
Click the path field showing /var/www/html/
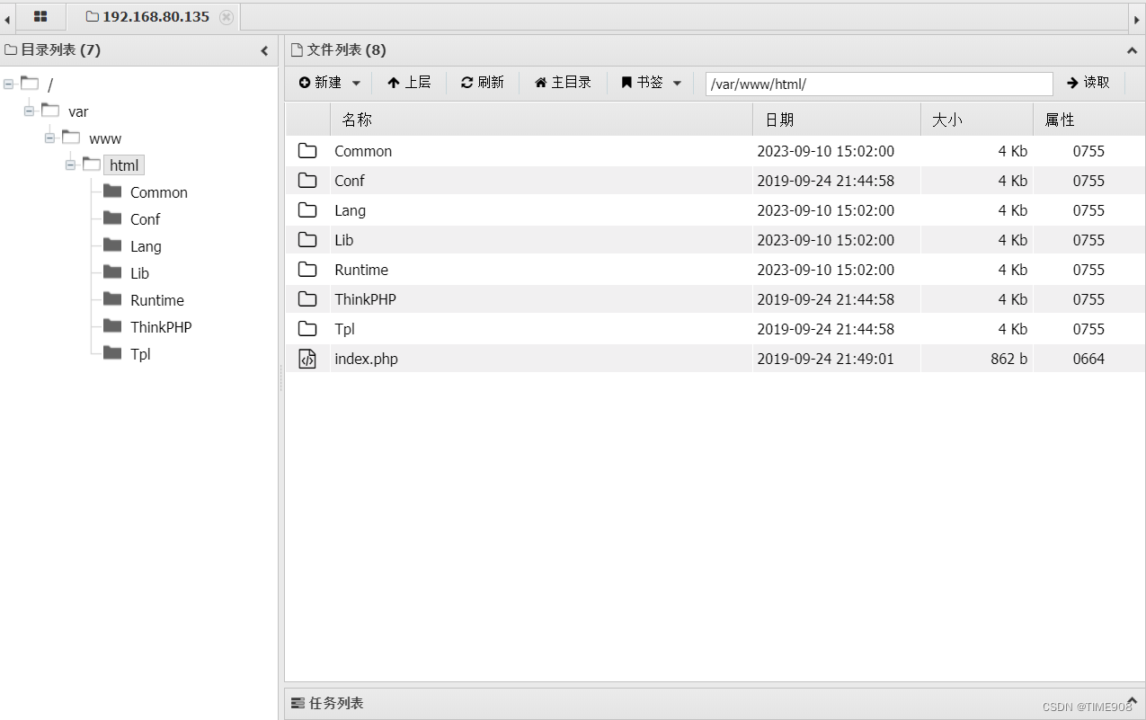tap(878, 82)
